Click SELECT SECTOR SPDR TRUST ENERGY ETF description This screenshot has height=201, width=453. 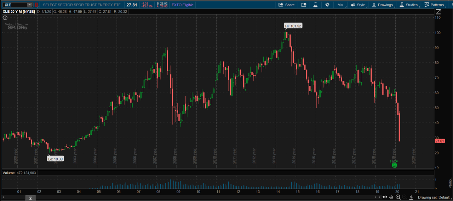81,5
